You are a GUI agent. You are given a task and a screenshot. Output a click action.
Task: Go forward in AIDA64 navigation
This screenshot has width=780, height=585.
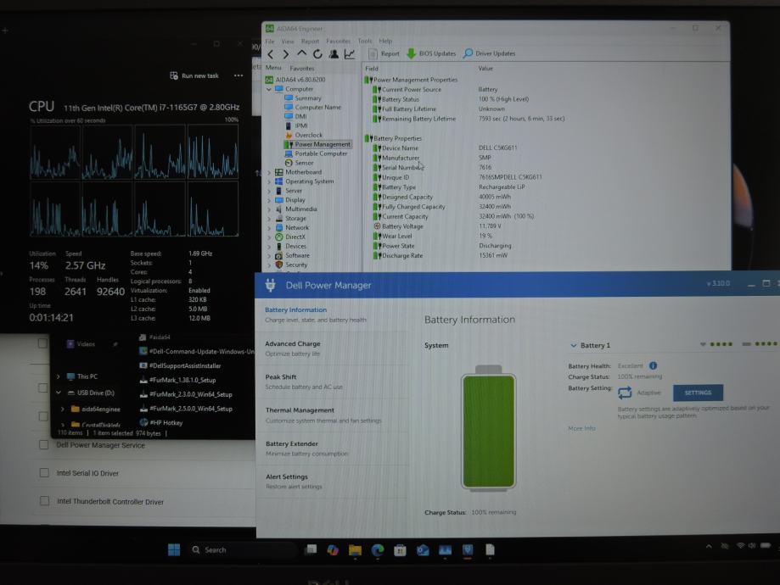point(286,54)
